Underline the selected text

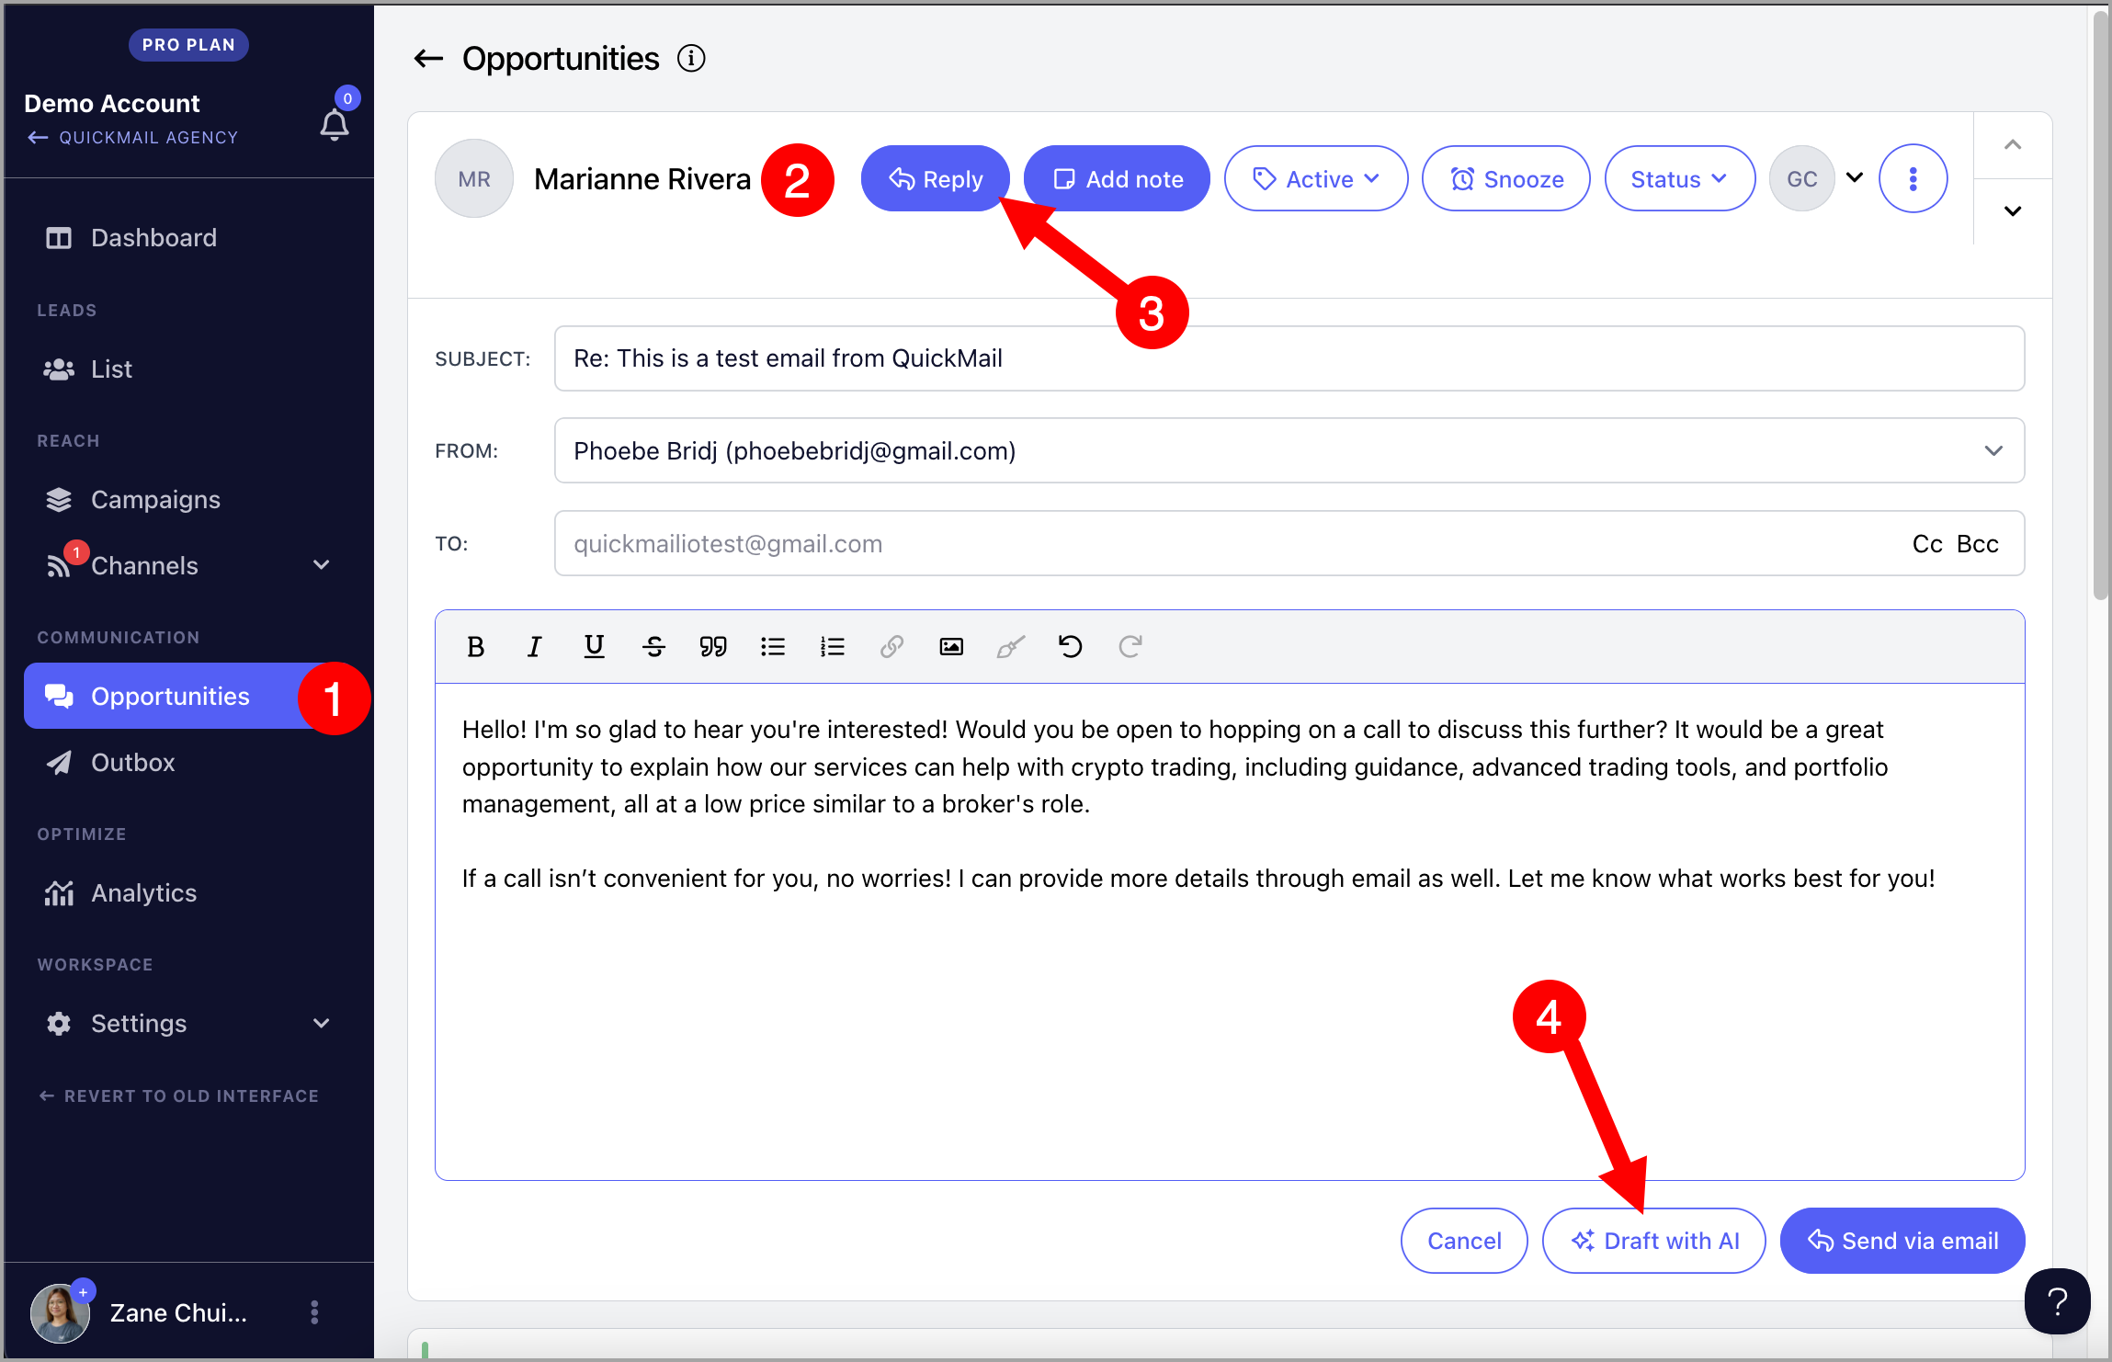594,647
